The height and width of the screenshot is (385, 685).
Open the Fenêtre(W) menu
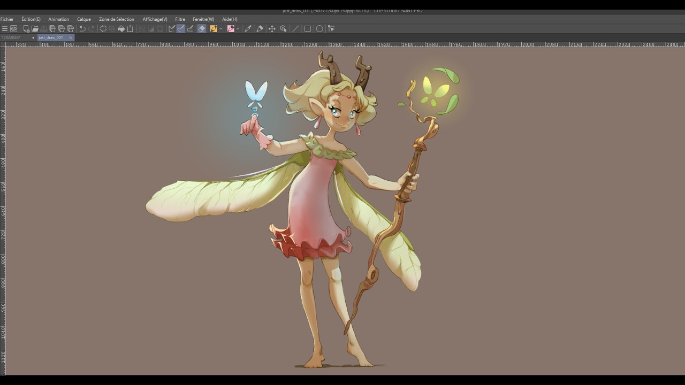[203, 19]
